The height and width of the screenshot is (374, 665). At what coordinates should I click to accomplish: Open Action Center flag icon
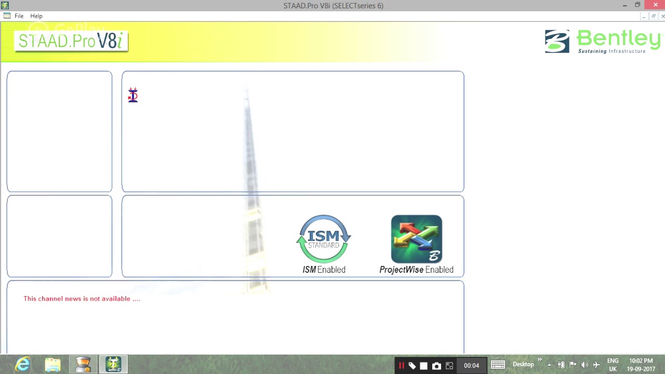pos(573,365)
